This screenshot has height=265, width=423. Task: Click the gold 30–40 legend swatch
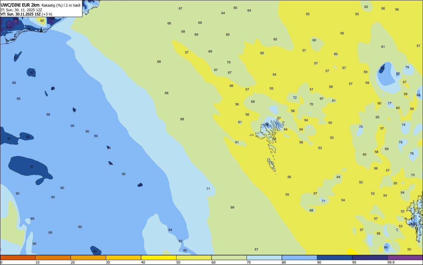[x=123, y=257]
